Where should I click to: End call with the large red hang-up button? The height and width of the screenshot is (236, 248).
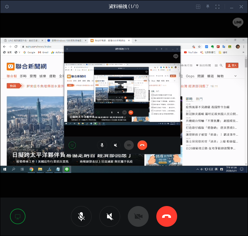pyautogui.click(x=166, y=216)
